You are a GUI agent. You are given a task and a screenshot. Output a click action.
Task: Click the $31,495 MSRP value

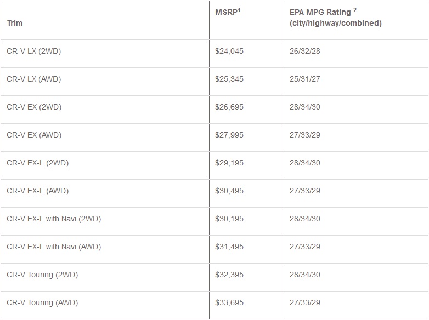[229, 247]
